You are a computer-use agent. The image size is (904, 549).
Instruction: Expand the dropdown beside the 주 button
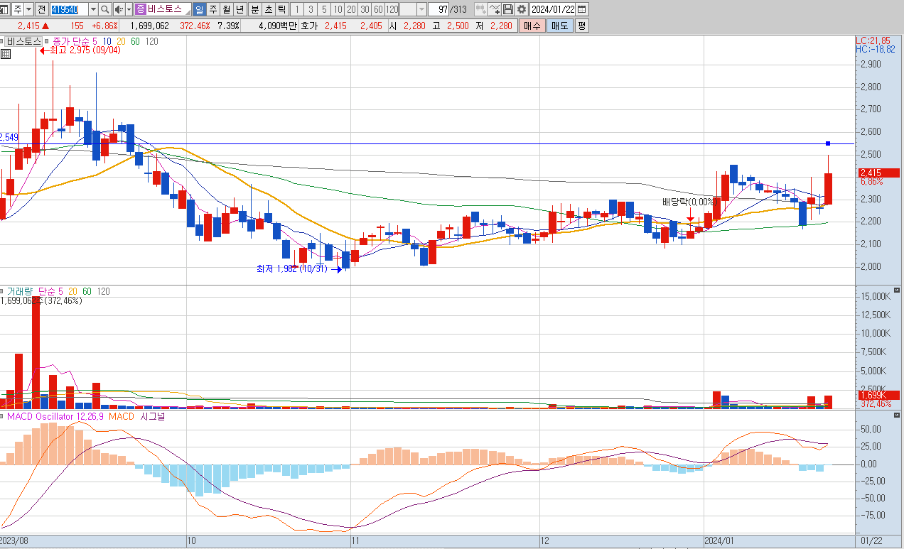28,9
